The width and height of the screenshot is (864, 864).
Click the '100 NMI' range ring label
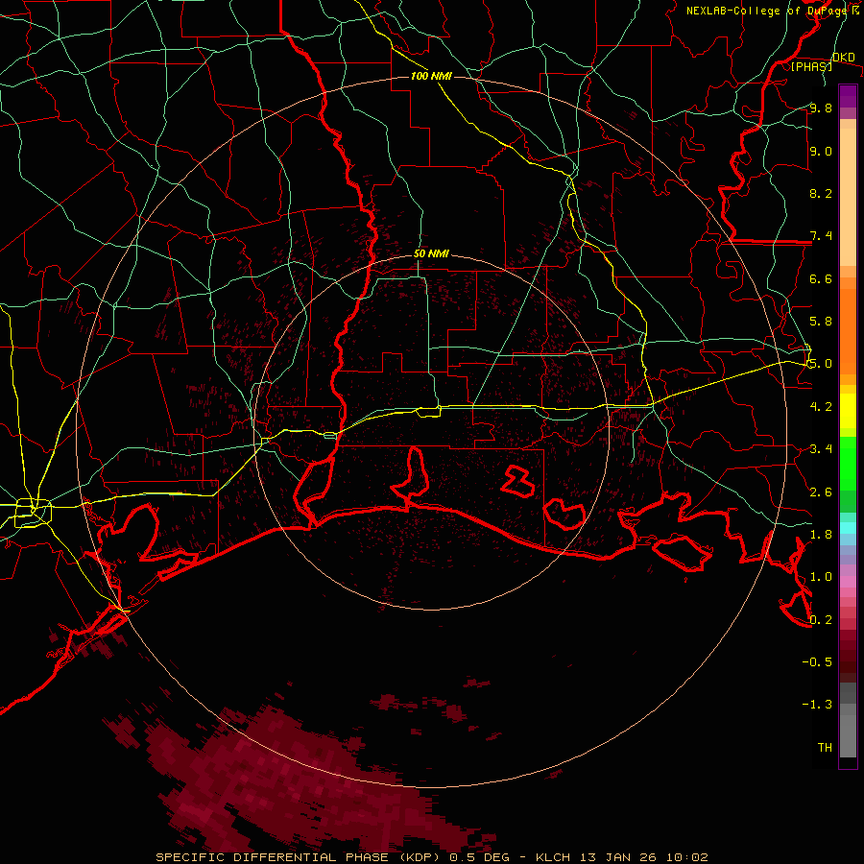(x=431, y=76)
